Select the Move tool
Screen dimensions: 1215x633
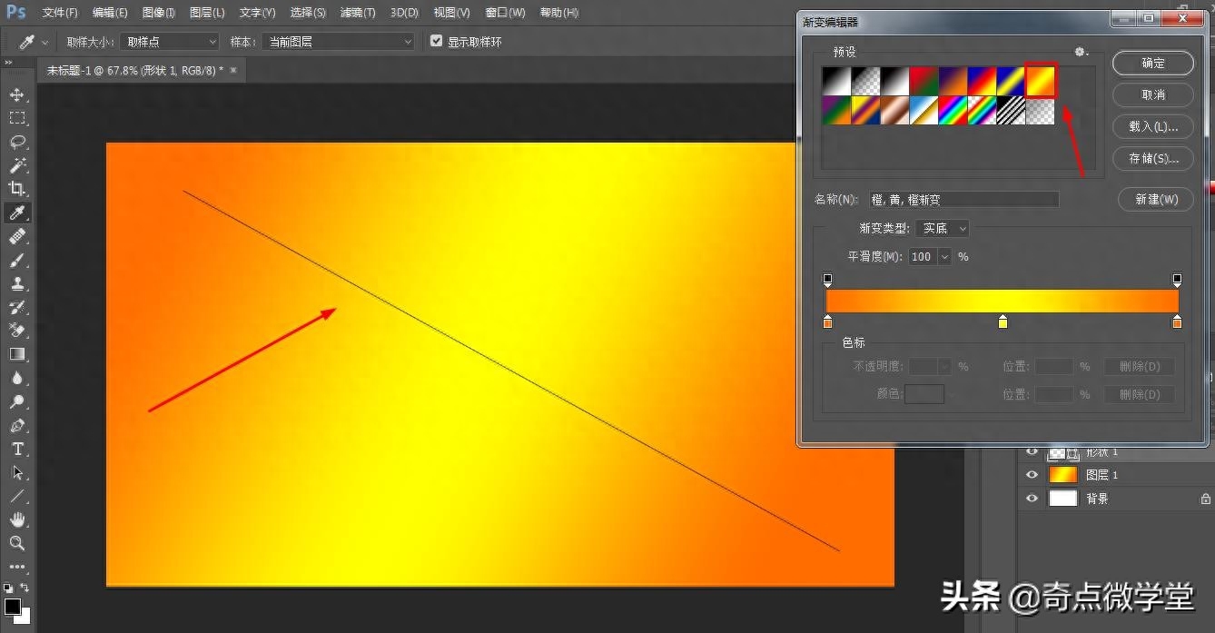17,94
